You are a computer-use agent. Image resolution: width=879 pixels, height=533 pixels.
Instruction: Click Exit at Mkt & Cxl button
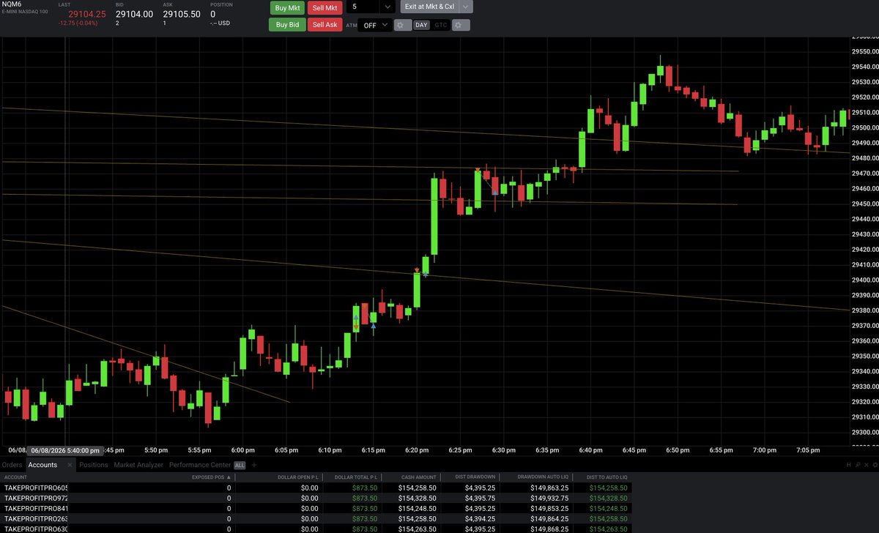pyautogui.click(x=429, y=7)
